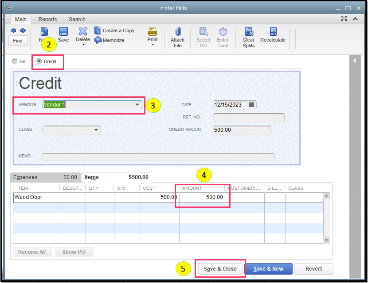
Task: Click the QTY column header
Action: [x=94, y=188]
